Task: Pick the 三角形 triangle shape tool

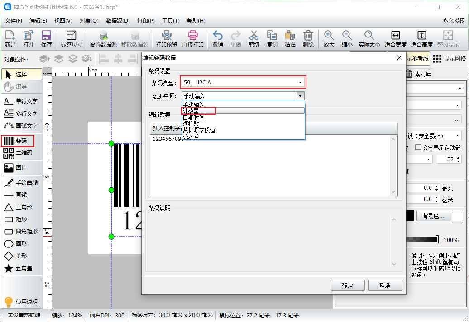Action: coord(22,207)
